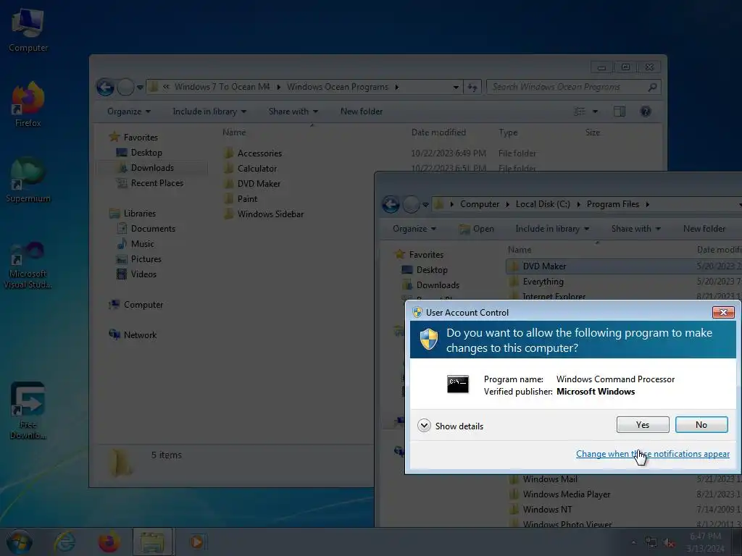The image size is (742, 556).
Task: Close the User Account Control dialog
Action: click(723, 313)
